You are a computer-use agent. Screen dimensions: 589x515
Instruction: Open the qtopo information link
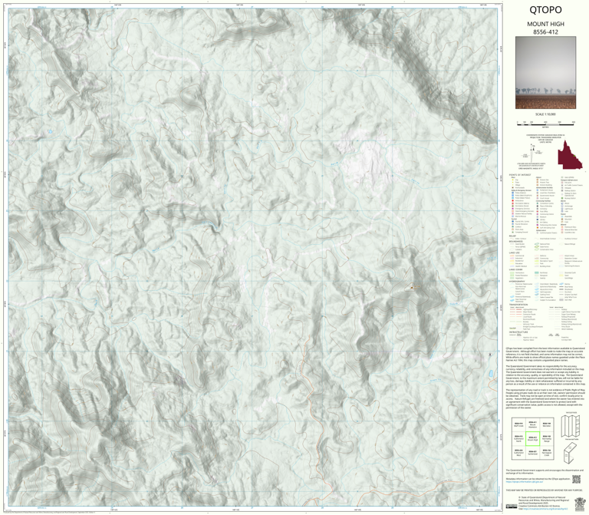[524, 481]
